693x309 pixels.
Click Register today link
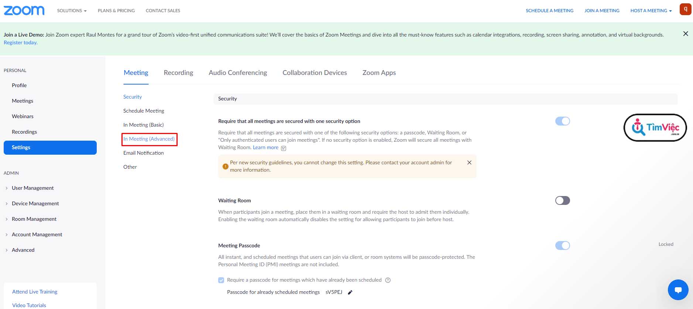(21, 42)
